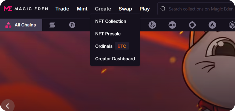Click the search magnifier icon
The width and height of the screenshot is (235, 111).
(x=163, y=9)
